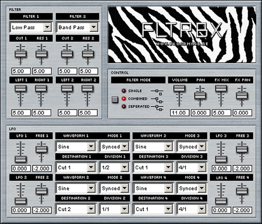Expand the Waveform 1 Sine dropdown
The image size is (262, 224).
pos(76,147)
